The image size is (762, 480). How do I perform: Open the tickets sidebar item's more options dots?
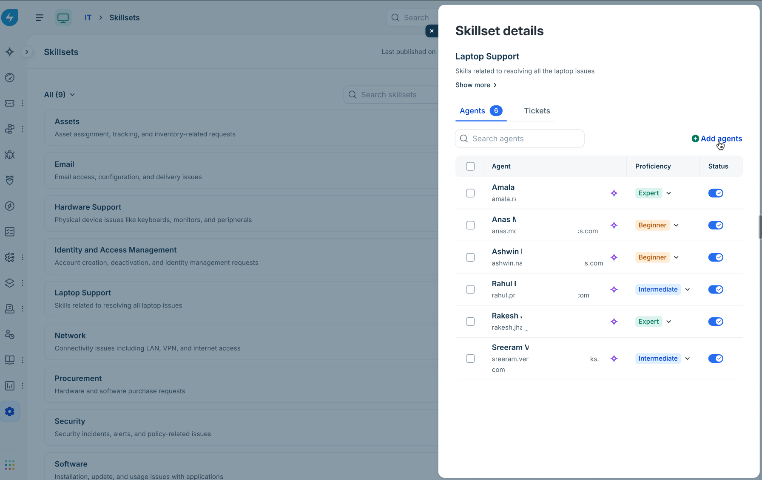[x=23, y=103]
